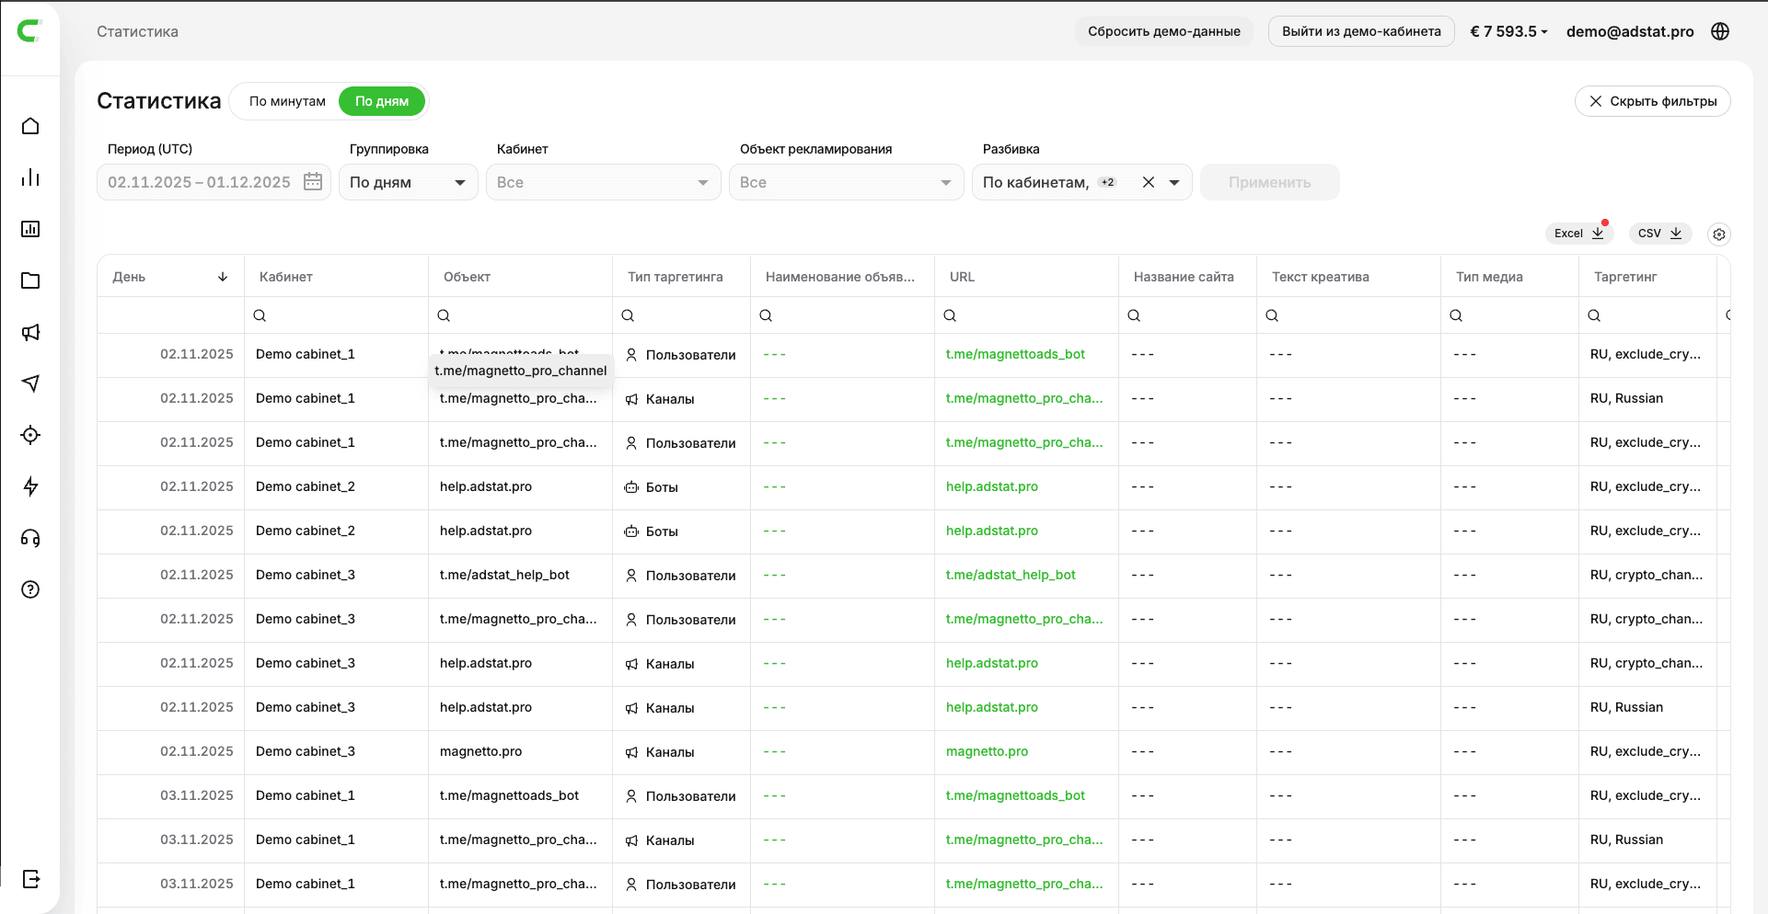Open the megaphone campaigns sidebar icon
Image resolution: width=1768 pixels, height=914 pixels.
coord(30,332)
